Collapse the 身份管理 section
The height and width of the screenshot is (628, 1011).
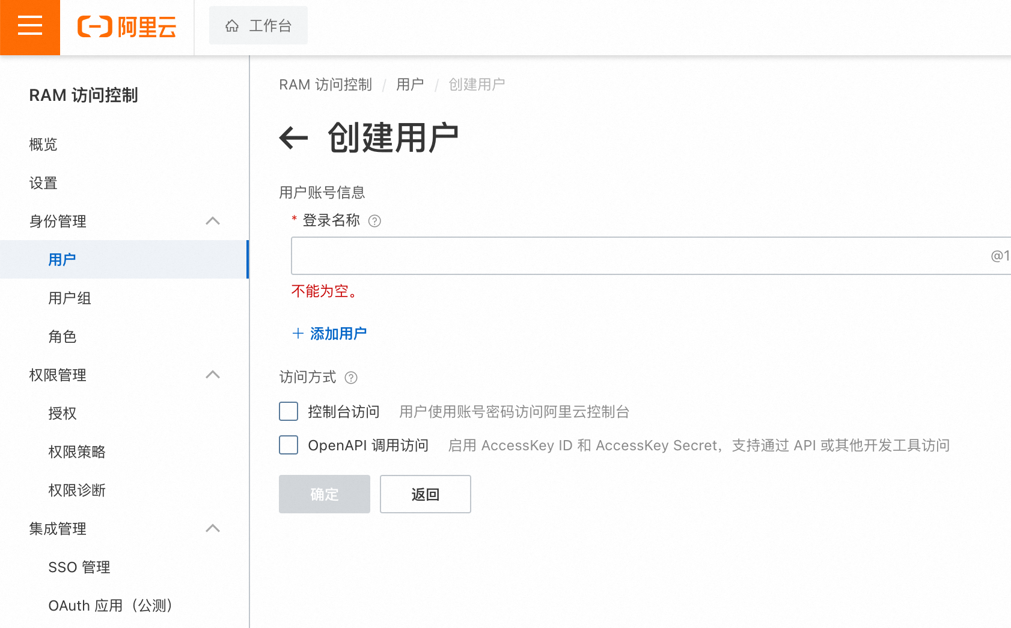[212, 222]
